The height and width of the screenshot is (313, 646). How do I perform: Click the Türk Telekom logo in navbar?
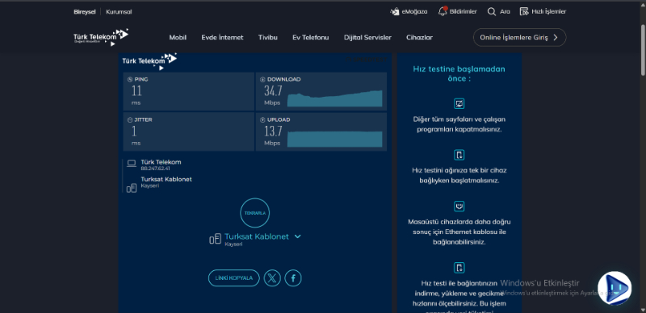coord(101,37)
